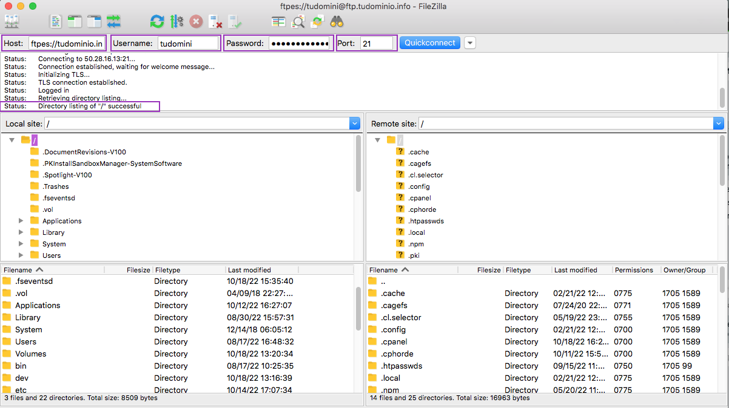The width and height of the screenshot is (729, 408).
Task: Focus the Port input field
Action: coord(377,43)
